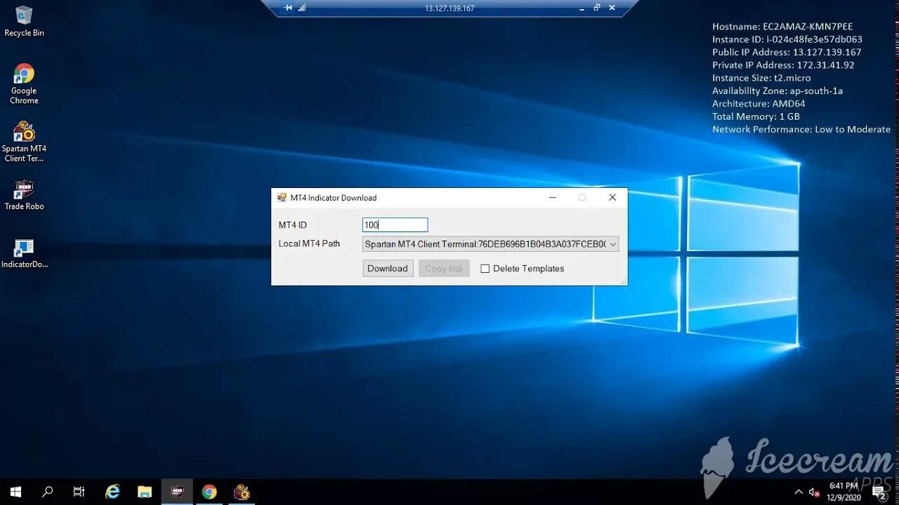Click the MT4 Indicator Download window icon
The image size is (899, 505).
(282, 198)
